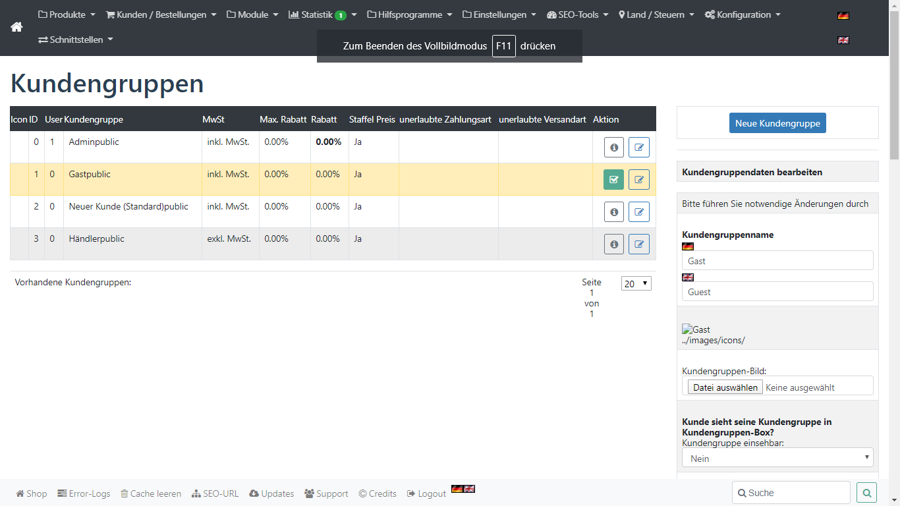
Task: Click edit icon for Adminpublic row
Action: (x=638, y=148)
